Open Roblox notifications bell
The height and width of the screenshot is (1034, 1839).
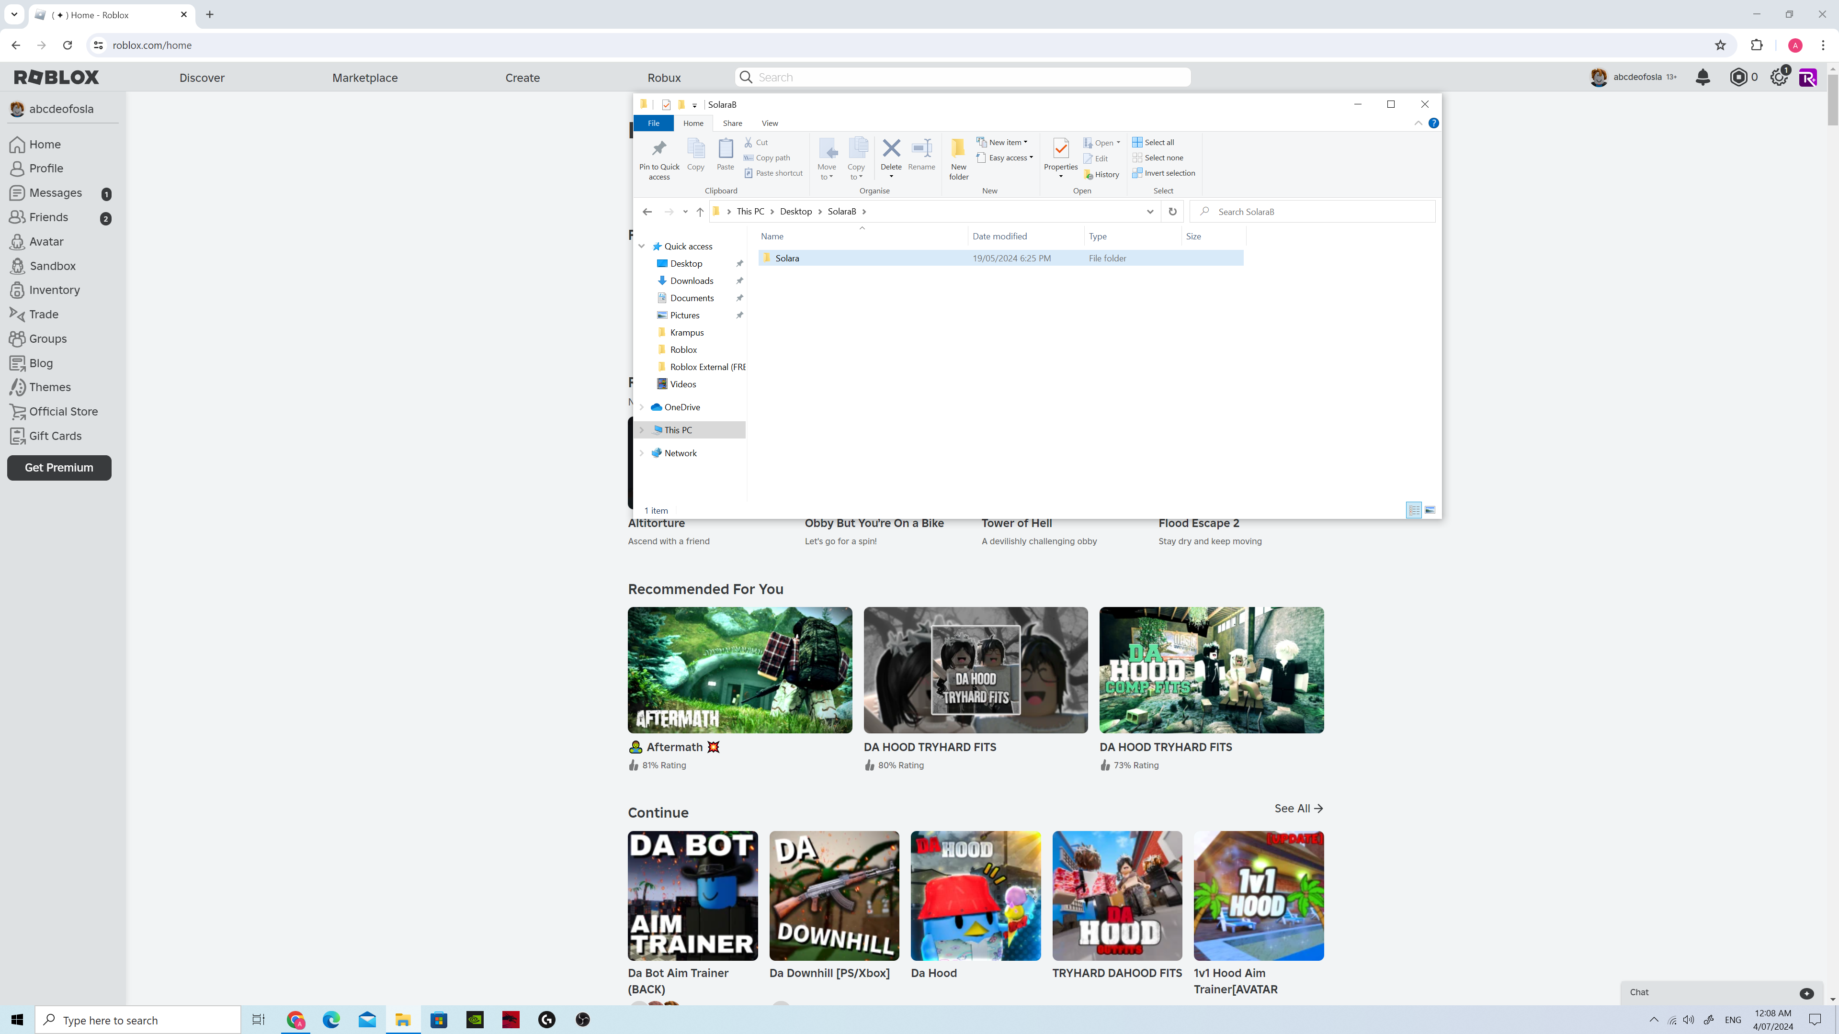[x=1703, y=77]
